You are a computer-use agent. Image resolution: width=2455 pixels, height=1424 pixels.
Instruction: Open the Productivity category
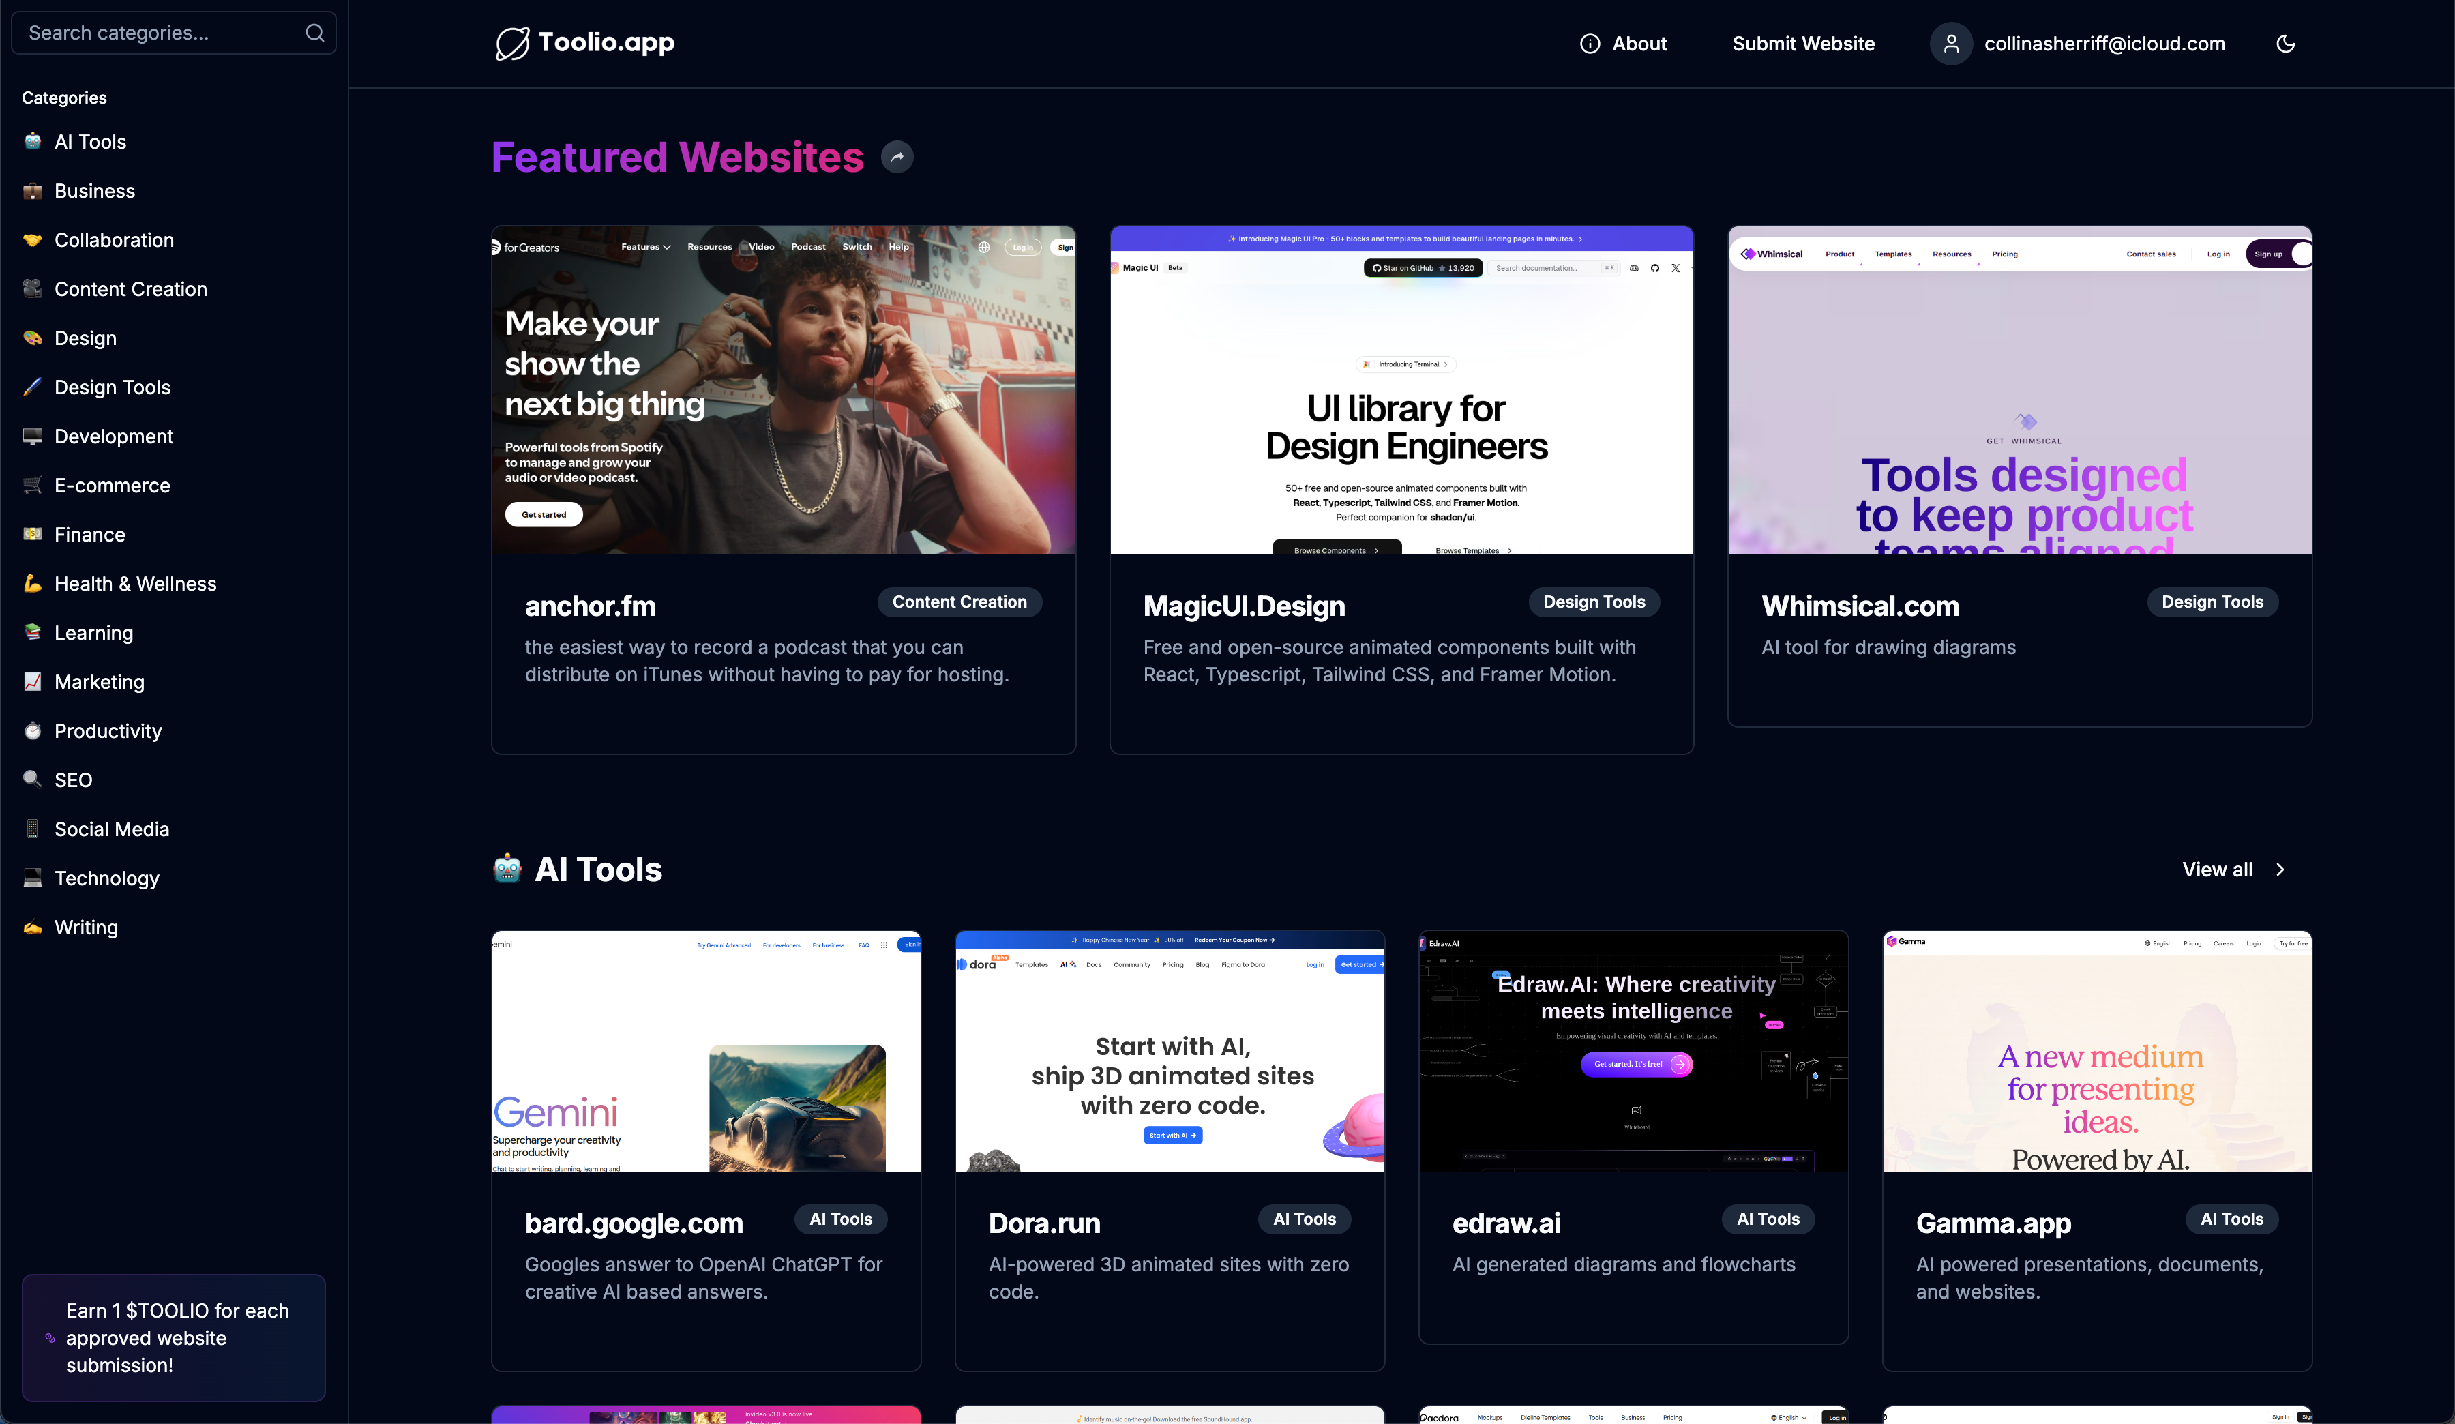107,730
